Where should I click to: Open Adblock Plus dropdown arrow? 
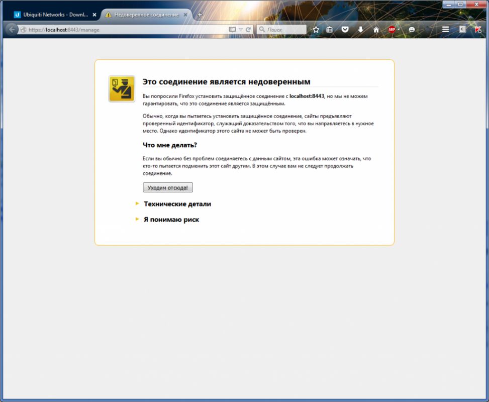click(x=399, y=30)
